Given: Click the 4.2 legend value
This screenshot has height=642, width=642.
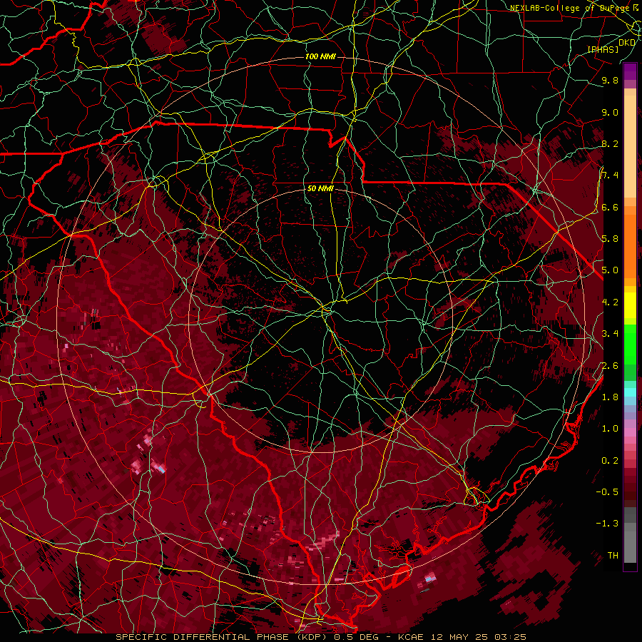Looking at the screenshot, I should click(x=610, y=302).
